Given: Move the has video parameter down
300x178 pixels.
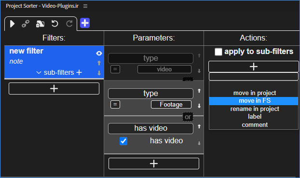Looking at the screenshot, I should pyautogui.click(x=199, y=143).
